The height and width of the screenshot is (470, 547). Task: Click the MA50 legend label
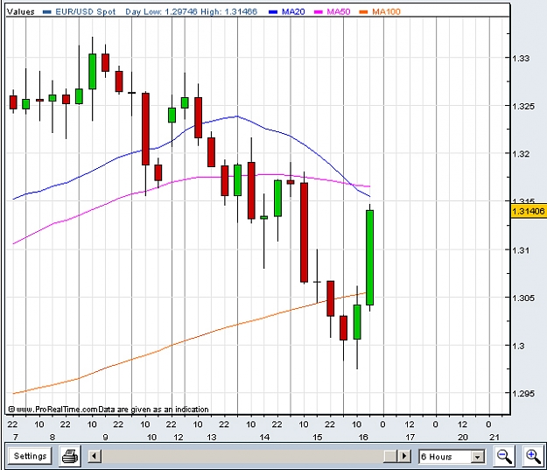tap(339, 11)
